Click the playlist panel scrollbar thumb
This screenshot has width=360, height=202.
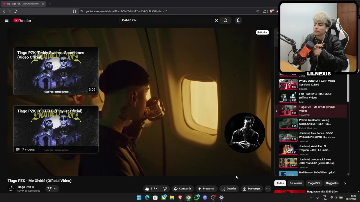coord(348,88)
